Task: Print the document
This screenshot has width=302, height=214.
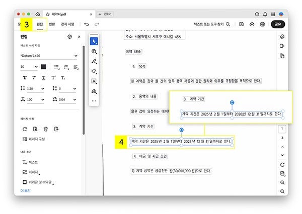Action: (262, 24)
